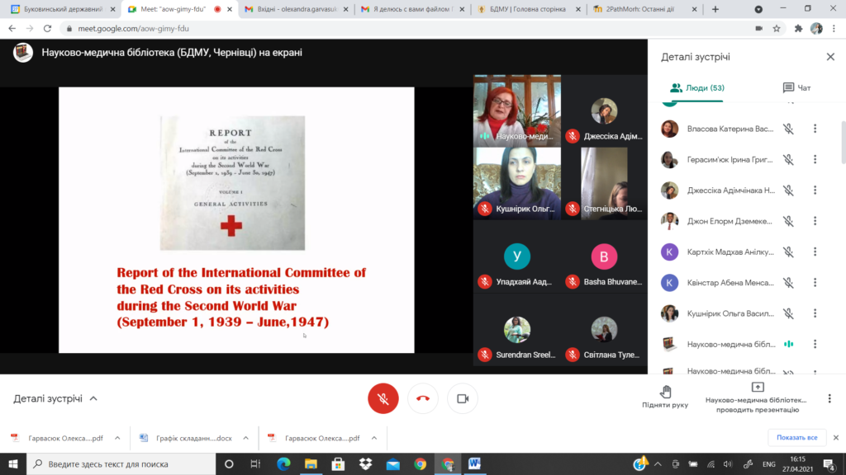Image resolution: width=846 pixels, height=475 pixels.
Task: Open Microsoft Word from taskbar
Action: 475,463
